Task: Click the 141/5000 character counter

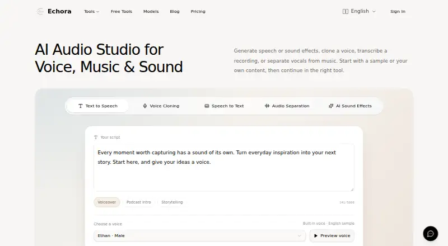Action: coord(347,202)
